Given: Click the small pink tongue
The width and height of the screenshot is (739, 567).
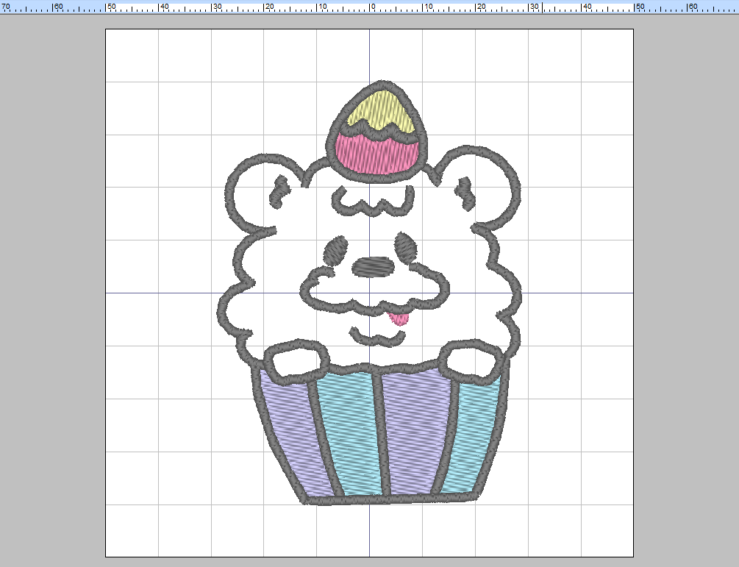Looking at the screenshot, I should click(399, 318).
